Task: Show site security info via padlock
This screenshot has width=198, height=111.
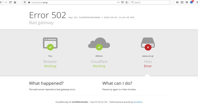Action: tap(29, 2)
